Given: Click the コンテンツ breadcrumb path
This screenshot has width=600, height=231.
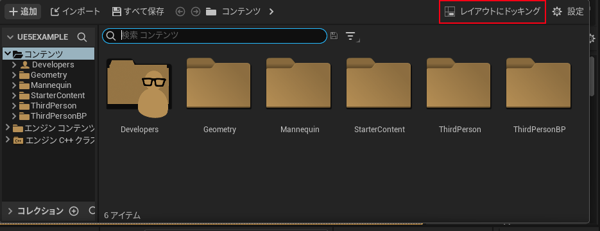Looking at the screenshot, I should pyautogui.click(x=241, y=12).
